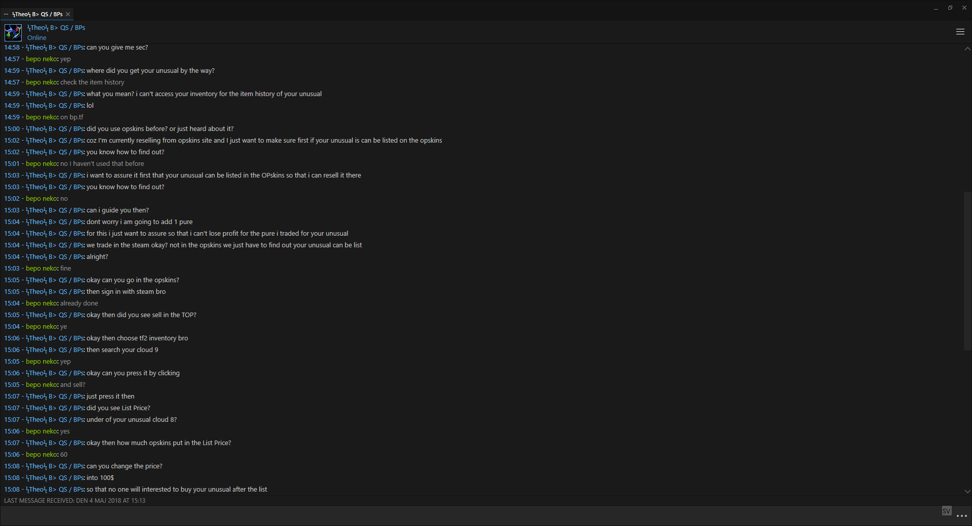Viewport: 972px width, 526px height.
Task: Open the hamburger menu in chat header
Action: (960, 32)
